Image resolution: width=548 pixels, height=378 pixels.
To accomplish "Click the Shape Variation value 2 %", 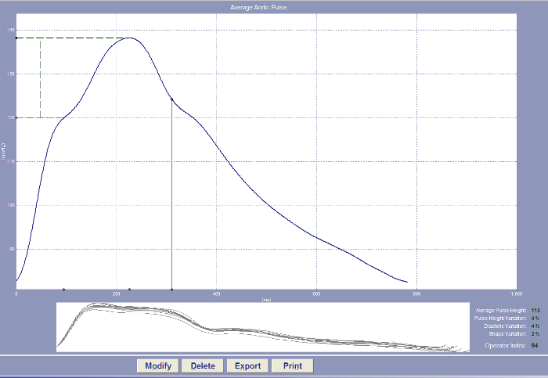I will pos(535,334).
